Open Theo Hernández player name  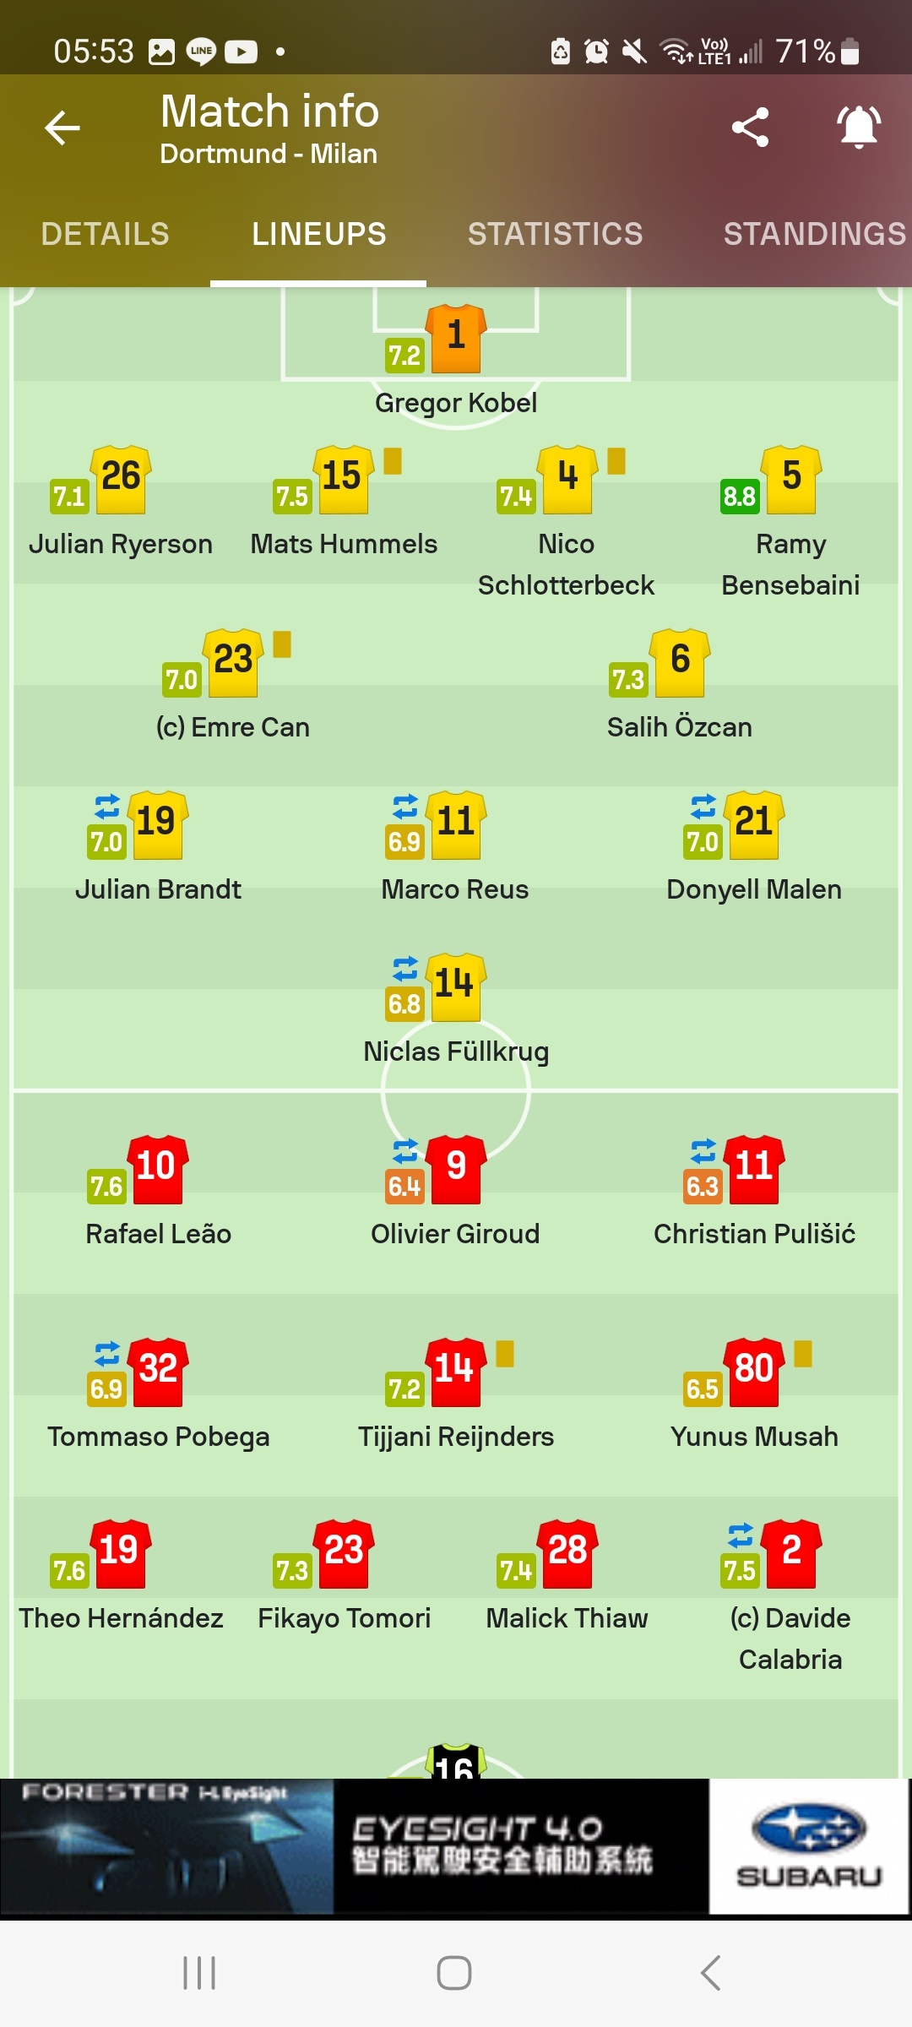121,1618
